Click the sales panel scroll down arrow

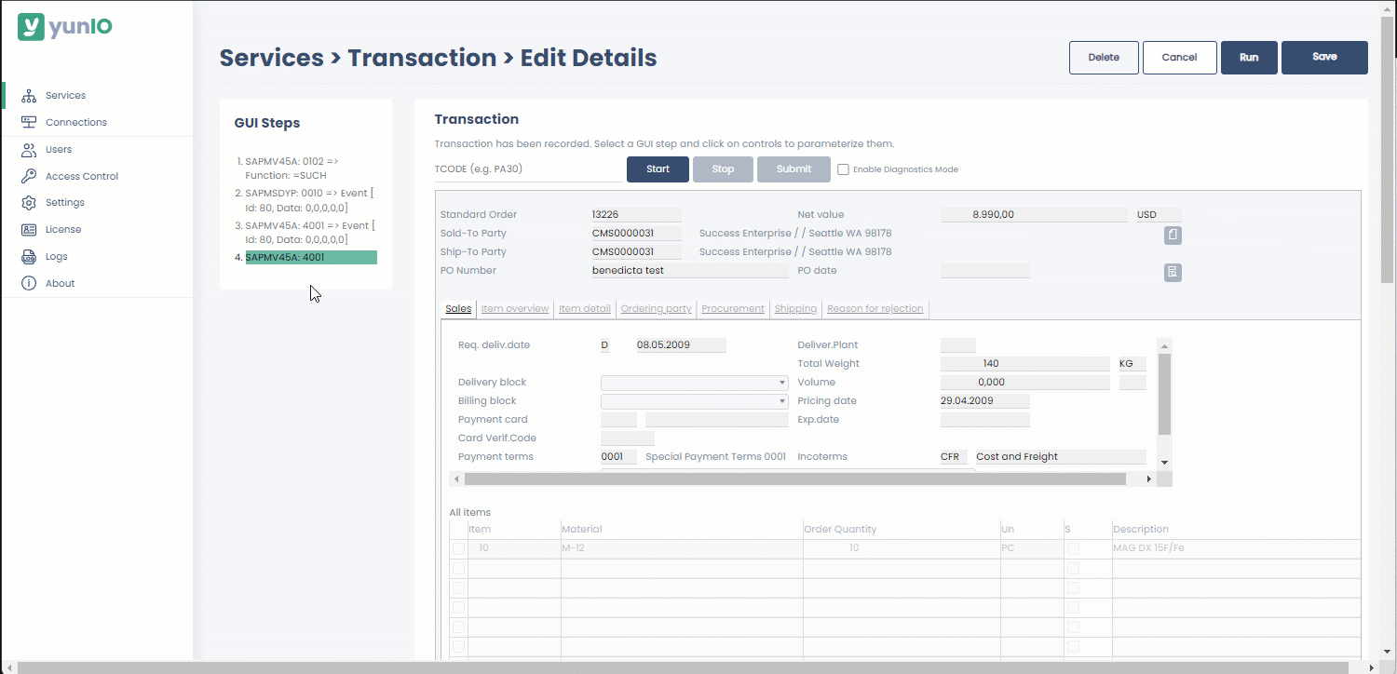1164,463
